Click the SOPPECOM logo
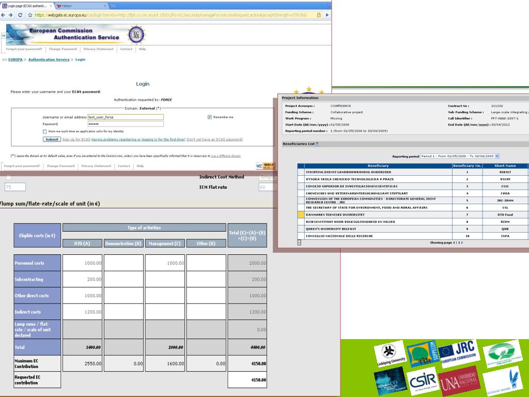This screenshot has height=397, width=529. (x=423, y=353)
